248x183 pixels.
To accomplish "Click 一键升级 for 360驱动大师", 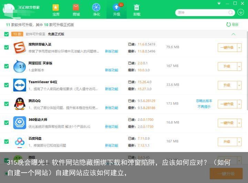I will click(227, 123).
